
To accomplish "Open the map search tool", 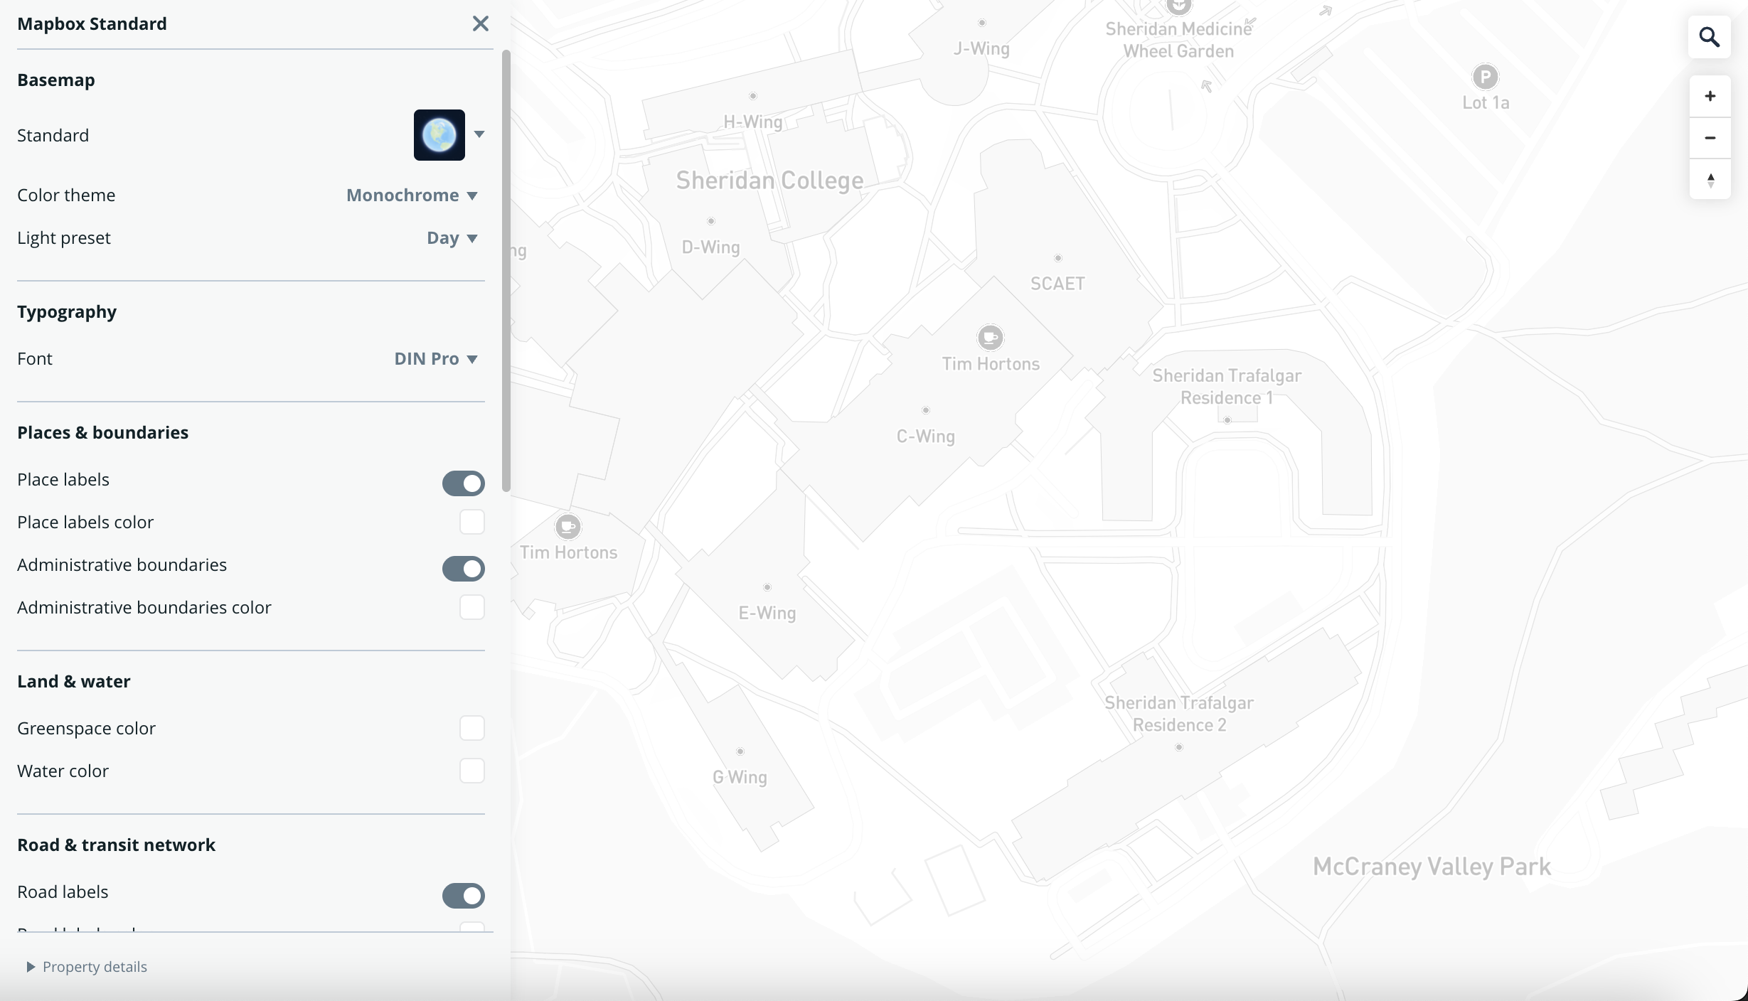I will point(1710,37).
